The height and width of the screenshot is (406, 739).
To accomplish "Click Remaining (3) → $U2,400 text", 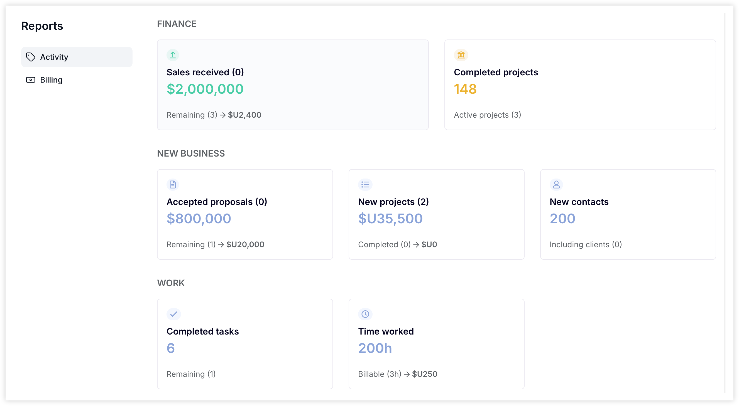I will [214, 115].
